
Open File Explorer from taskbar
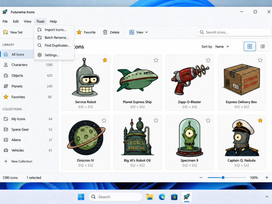(x=150, y=197)
